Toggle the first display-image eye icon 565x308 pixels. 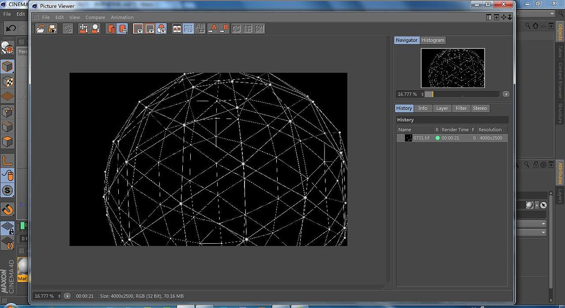coord(139,29)
